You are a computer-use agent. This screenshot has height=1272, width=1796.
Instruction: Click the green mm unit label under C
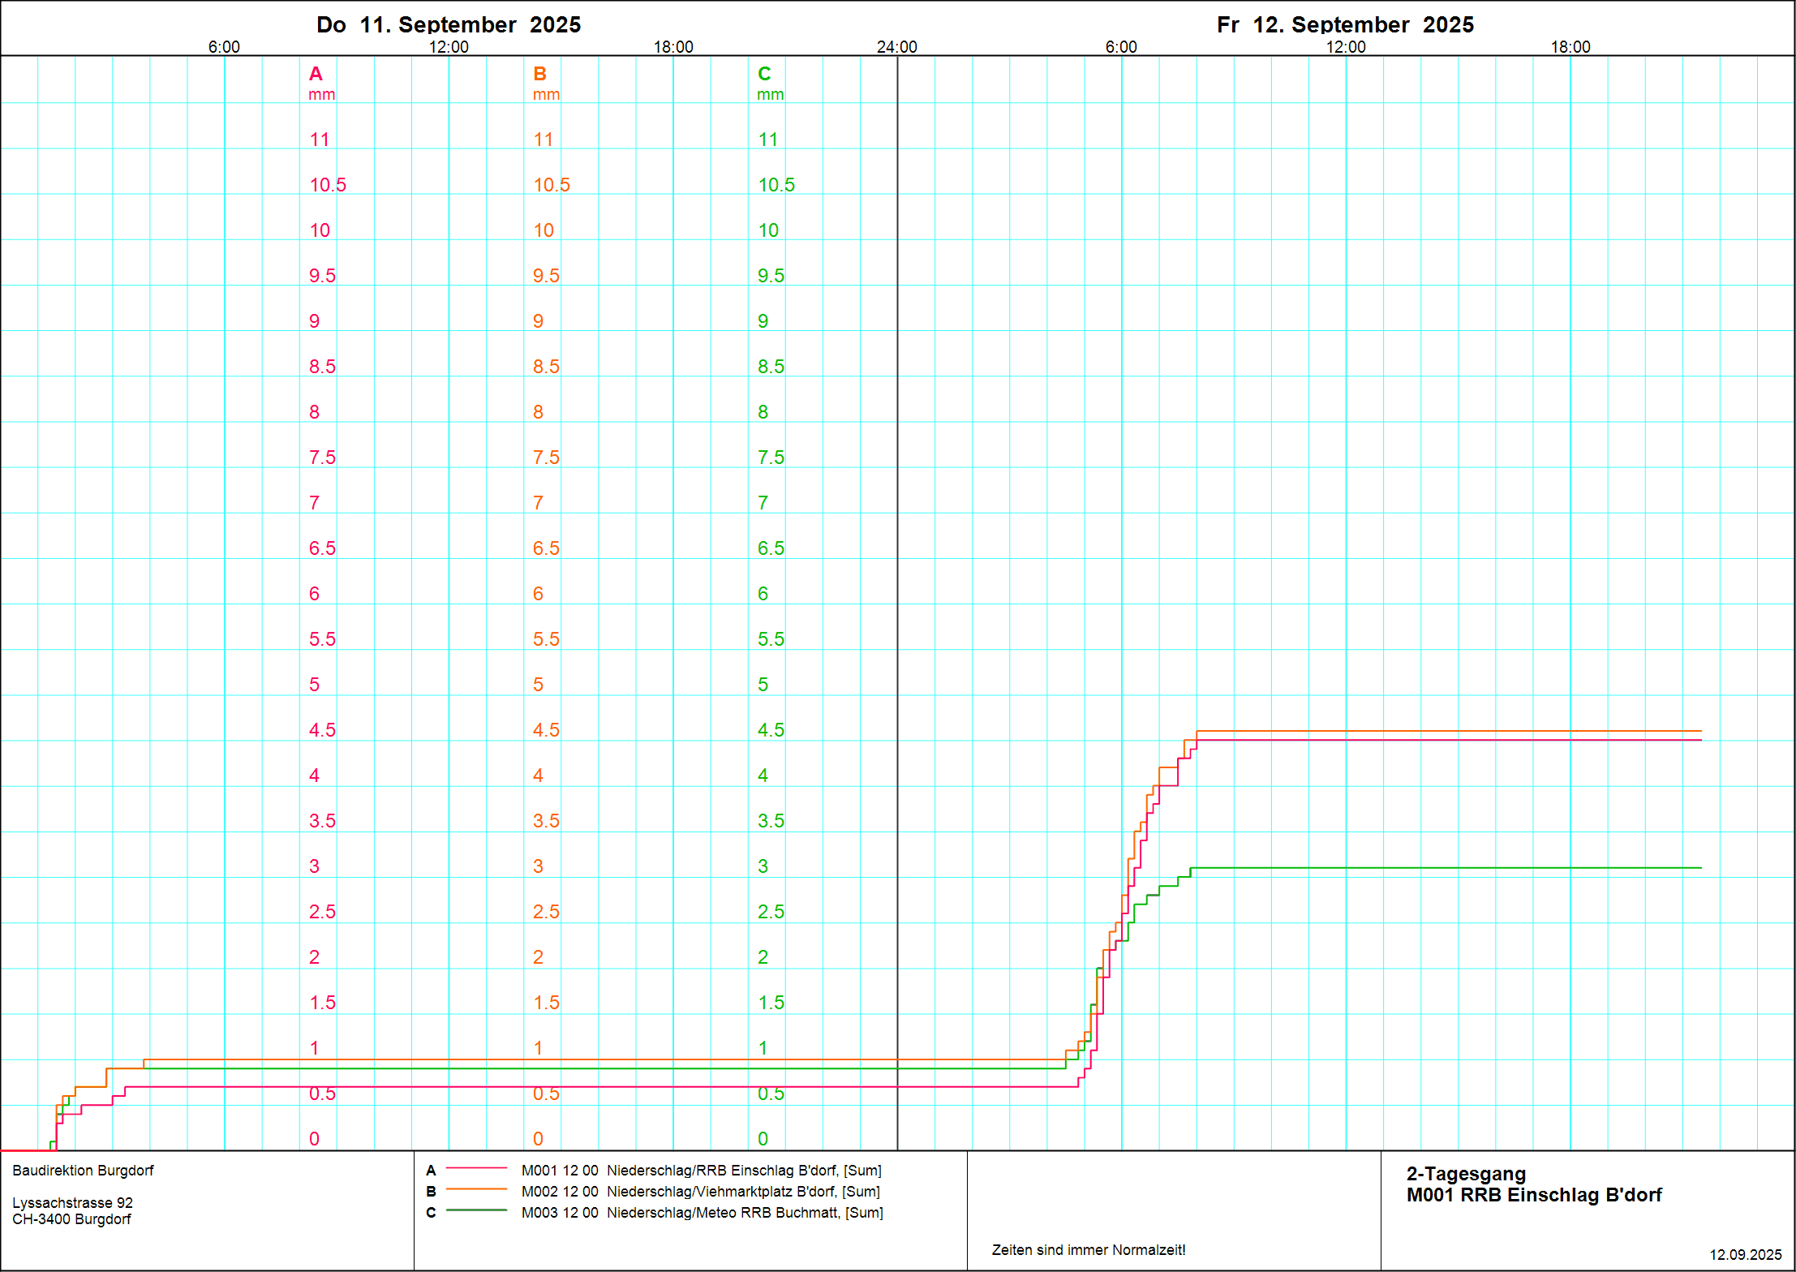pos(771,95)
